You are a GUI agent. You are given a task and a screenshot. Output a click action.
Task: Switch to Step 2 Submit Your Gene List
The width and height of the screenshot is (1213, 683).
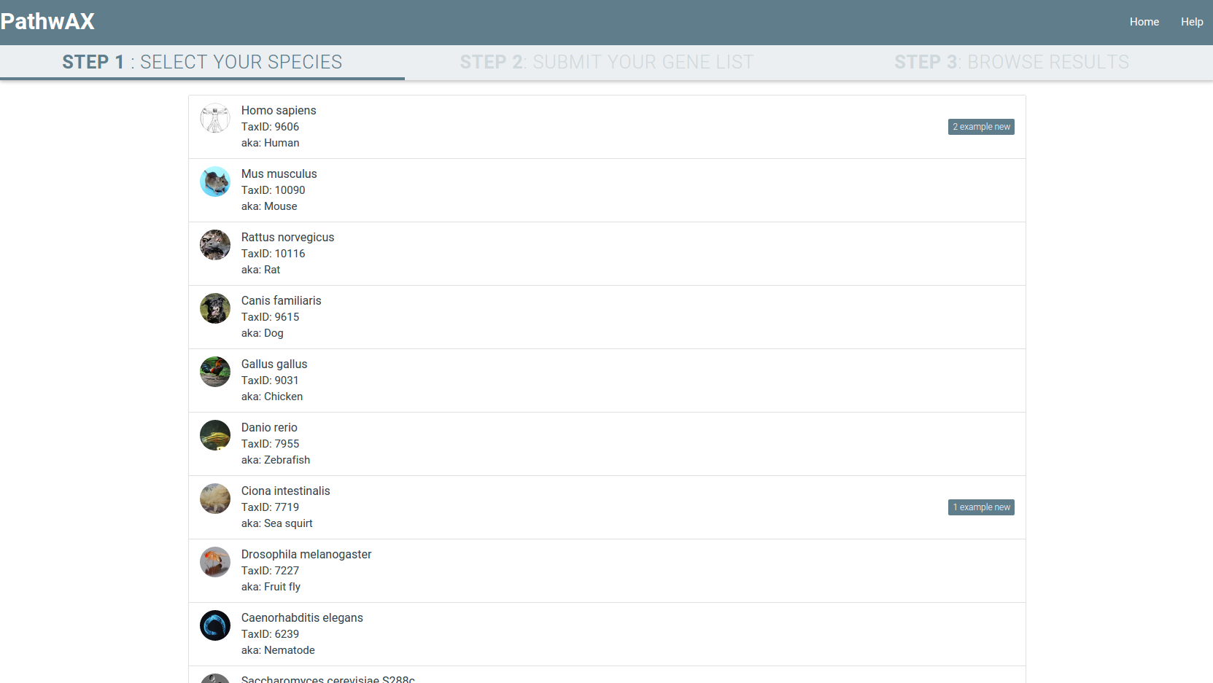coord(606,62)
